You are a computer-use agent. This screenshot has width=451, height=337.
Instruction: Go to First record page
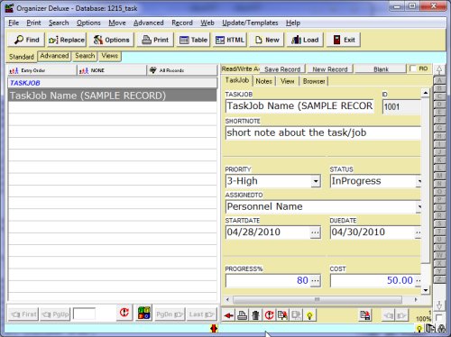(23, 314)
